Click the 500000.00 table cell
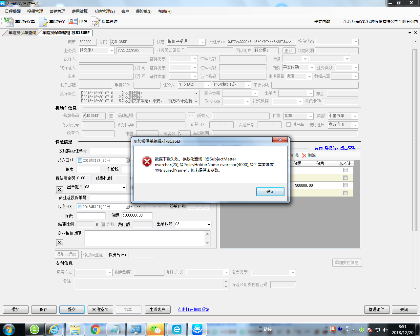The image size is (420, 336). pyautogui.click(x=303, y=185)
